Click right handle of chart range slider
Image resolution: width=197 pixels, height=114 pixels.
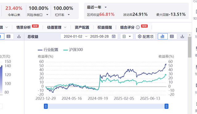[x=167, y=106]
